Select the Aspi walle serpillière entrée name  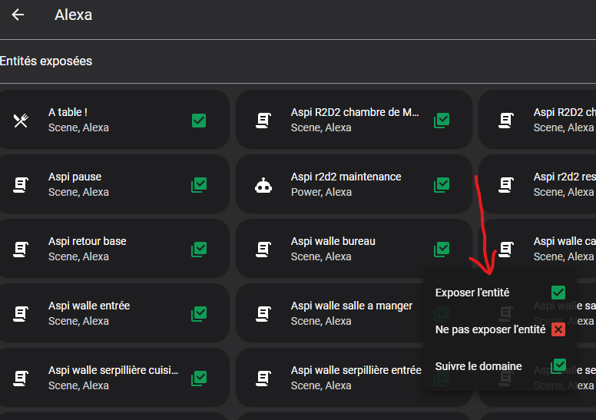(x=356, y=370)
